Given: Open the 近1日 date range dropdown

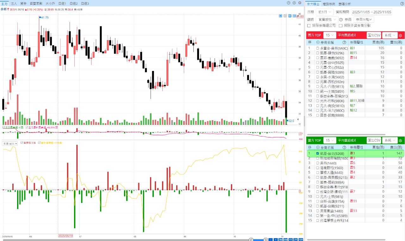Looking at the screenshot, I should click(x=324, y=12).
